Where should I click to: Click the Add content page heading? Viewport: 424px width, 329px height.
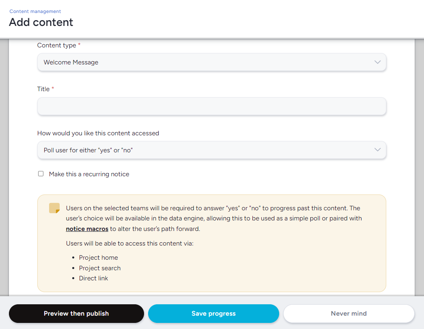tap(41, 22)
